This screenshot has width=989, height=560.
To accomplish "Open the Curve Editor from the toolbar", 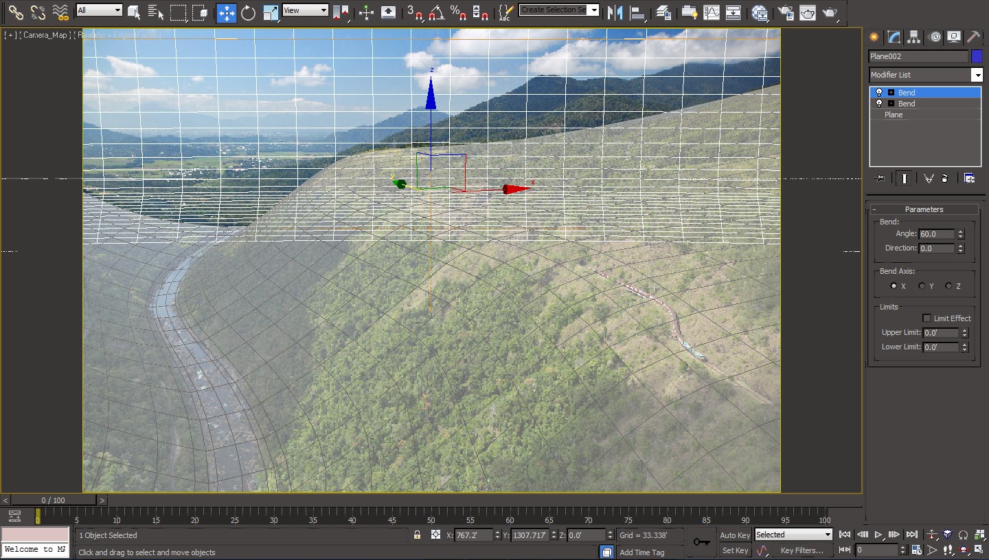I will click(712, 12).
